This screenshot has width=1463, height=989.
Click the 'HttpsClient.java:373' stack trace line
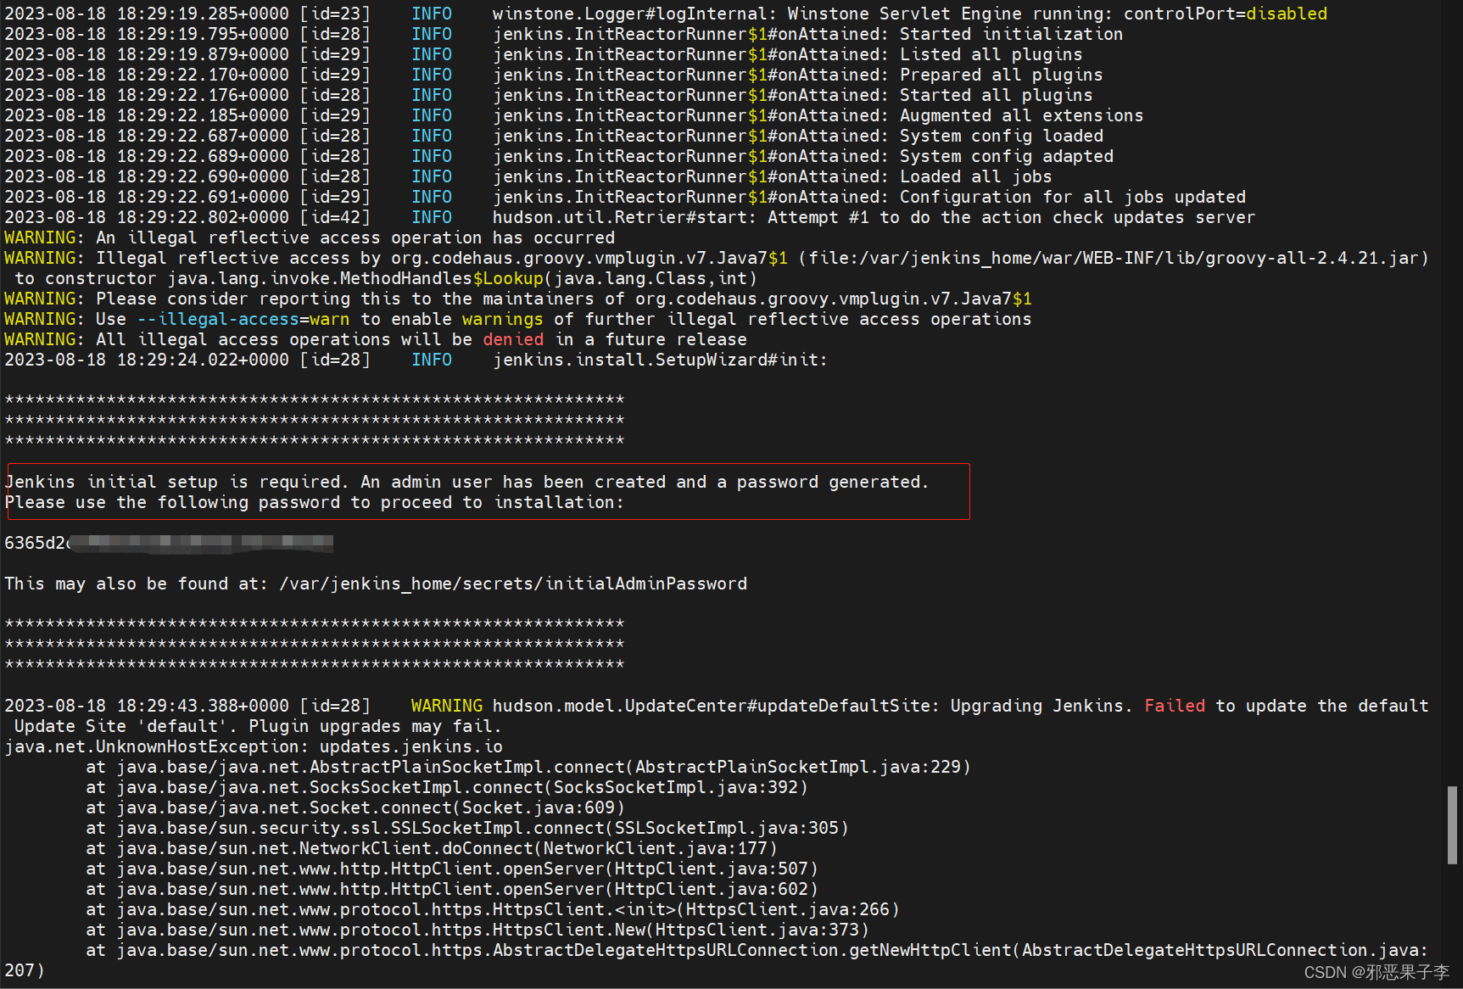tap(477, 930)
